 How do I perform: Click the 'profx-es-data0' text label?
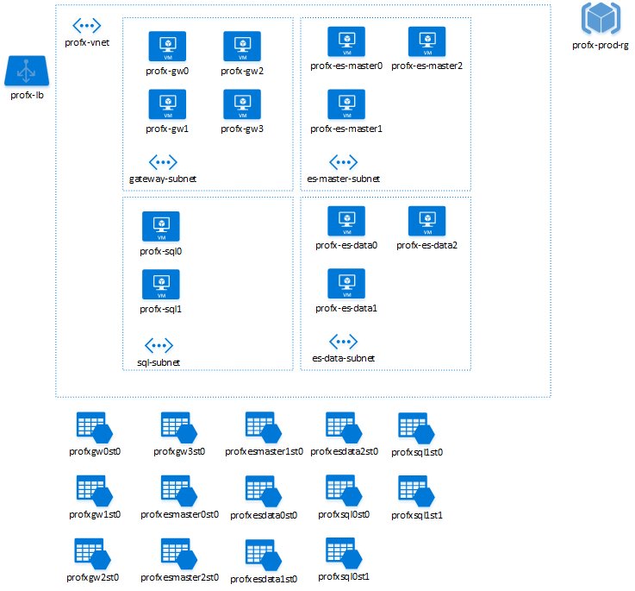(x=346, y=245)
